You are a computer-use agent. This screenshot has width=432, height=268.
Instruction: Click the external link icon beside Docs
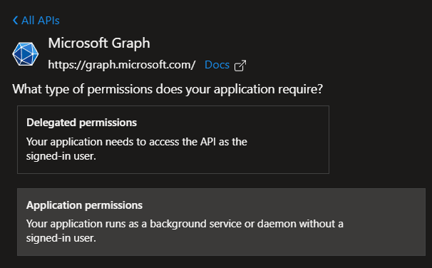click(240, 66)
